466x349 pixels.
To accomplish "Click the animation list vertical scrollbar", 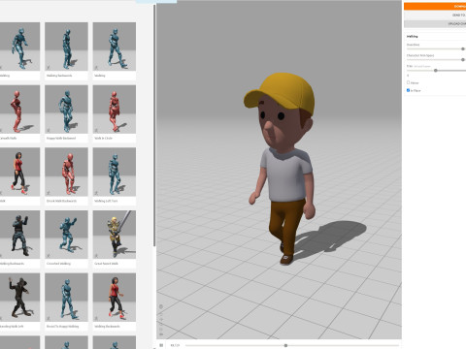I will pyautogui.click(x=154, y=126).
